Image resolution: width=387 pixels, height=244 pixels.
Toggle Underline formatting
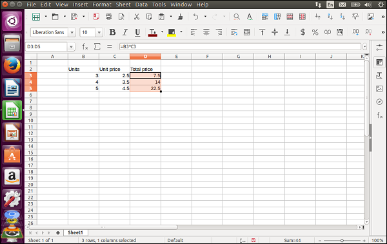pos(137,32)
